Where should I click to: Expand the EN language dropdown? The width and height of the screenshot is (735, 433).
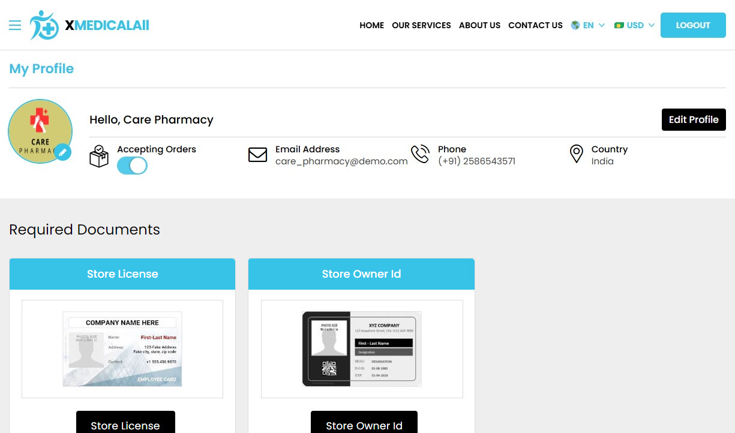point(594,25)
